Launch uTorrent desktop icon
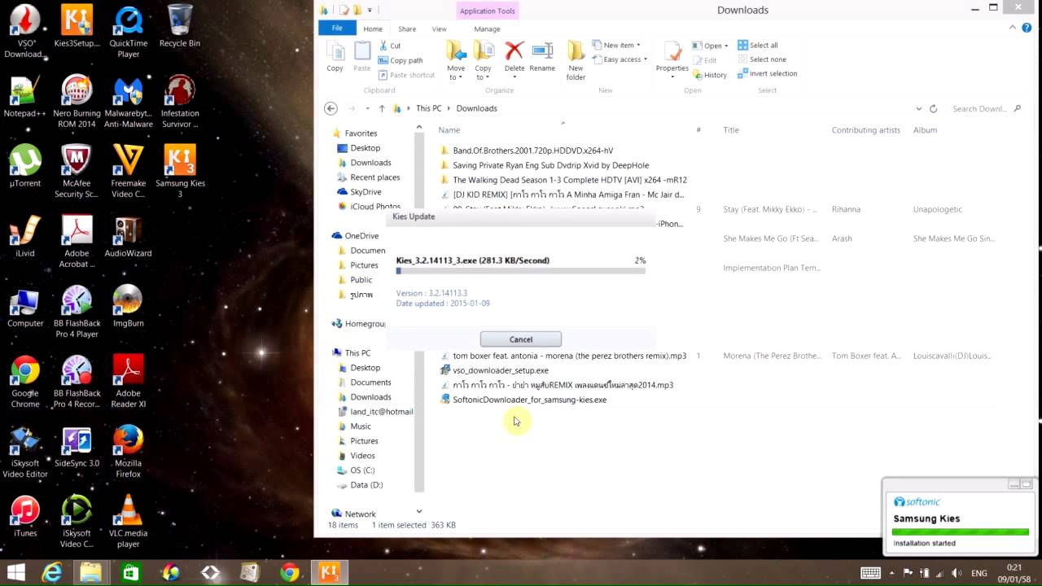This screenshot has height=586, width=1042. pos(24,166)
